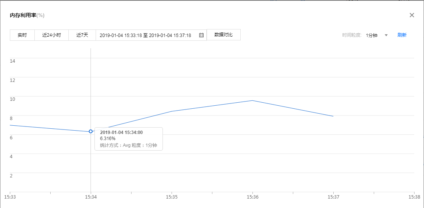Click the 14 y-axis label
This screenshot has height=208, width=424.
coord(12,61)
